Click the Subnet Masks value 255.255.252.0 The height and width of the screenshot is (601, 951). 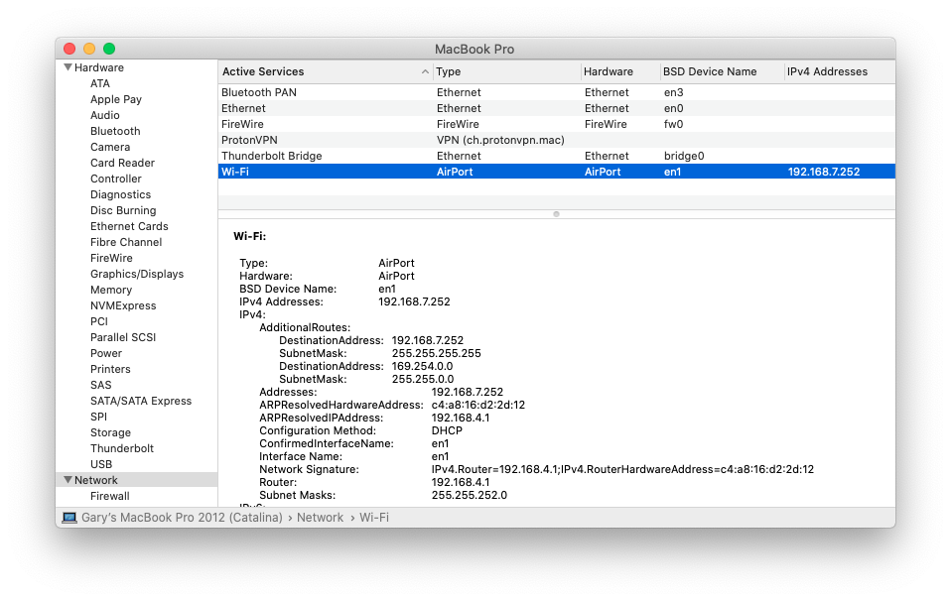coord(470,495)
